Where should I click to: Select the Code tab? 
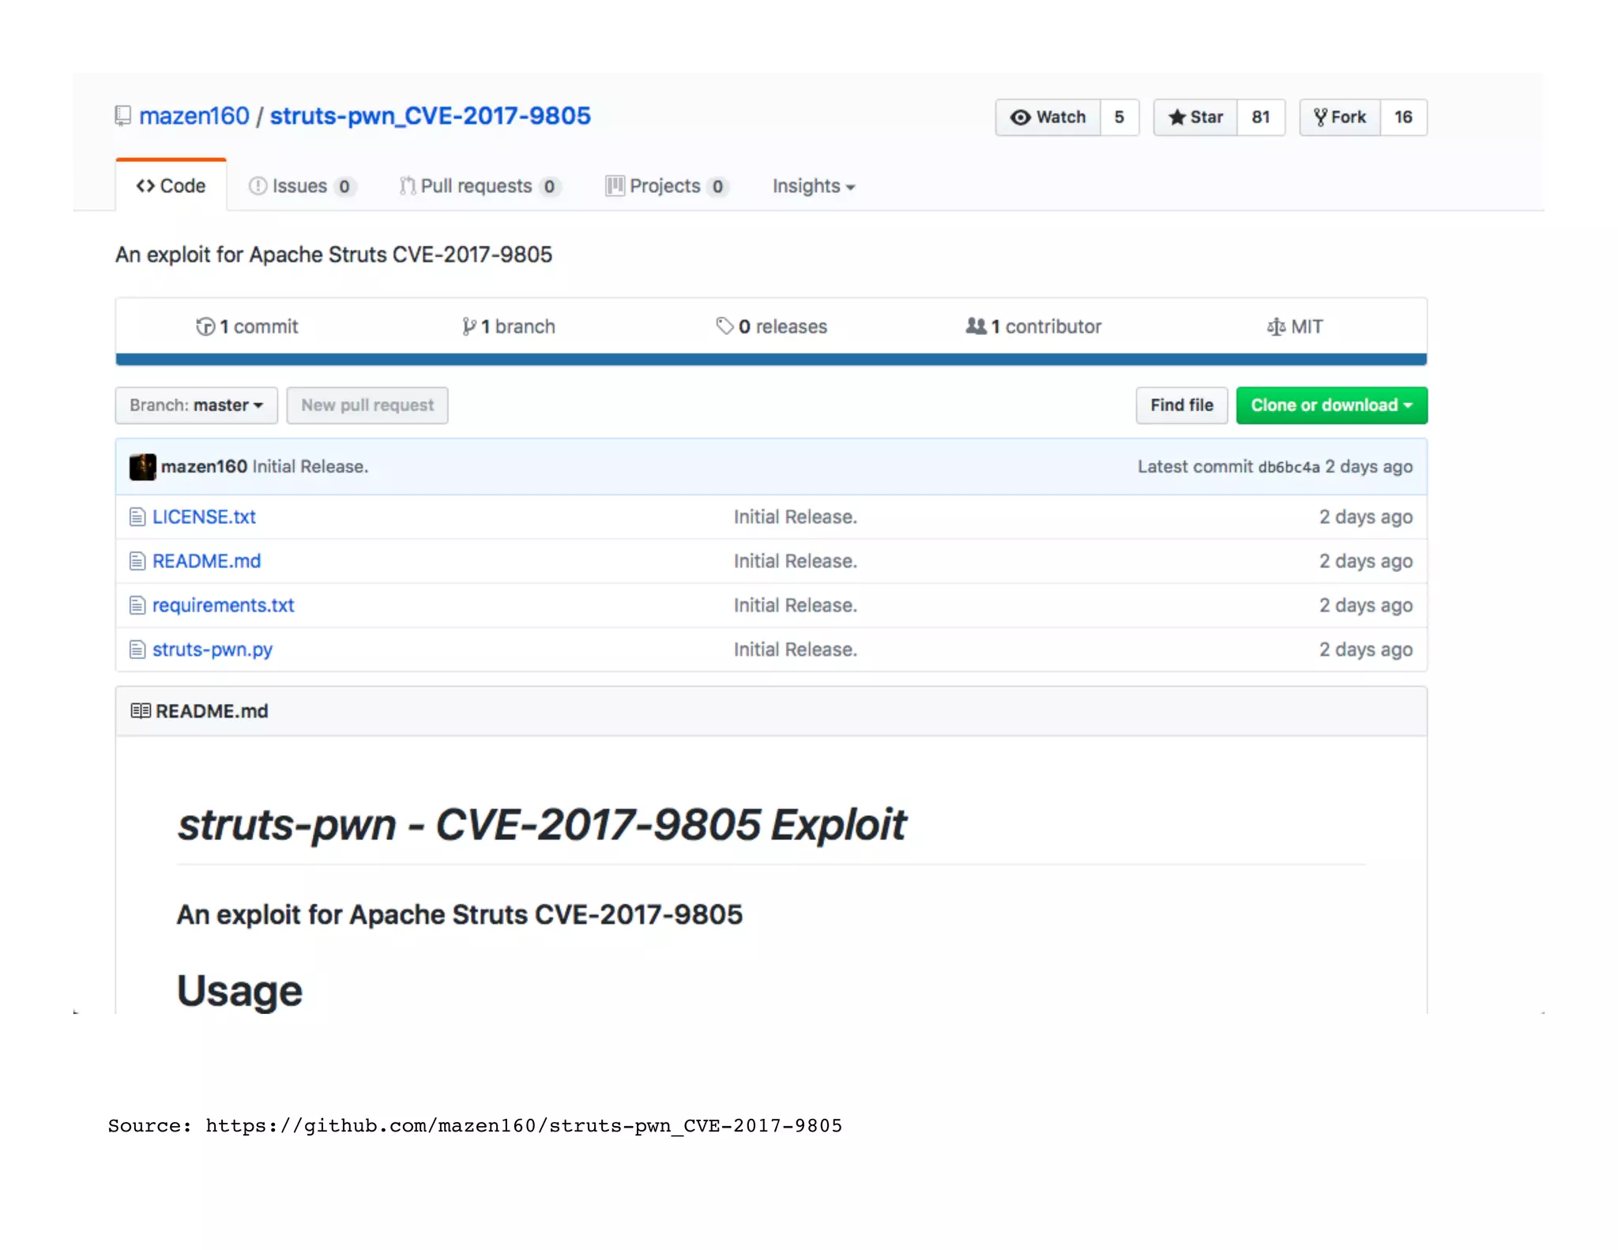(171, 186)
